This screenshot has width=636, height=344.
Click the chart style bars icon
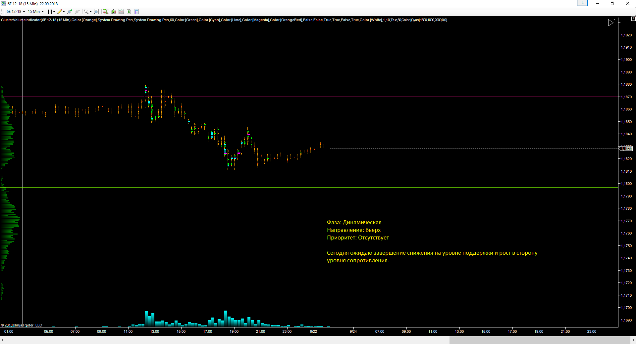pos(50,12)
